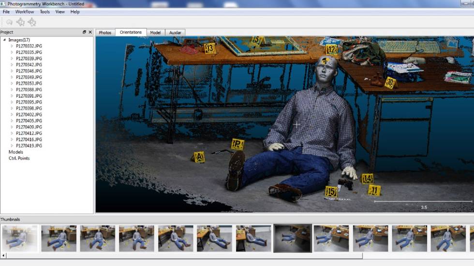Click the leftmost greyed-out toolbar icon
Viewport: 474px width, 266px height.
pyautogui.click(x=9, y=22)
